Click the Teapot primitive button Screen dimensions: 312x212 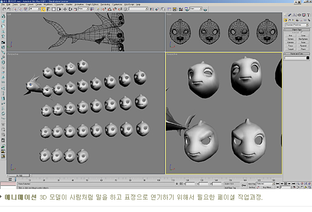click(x=290, y=49)
